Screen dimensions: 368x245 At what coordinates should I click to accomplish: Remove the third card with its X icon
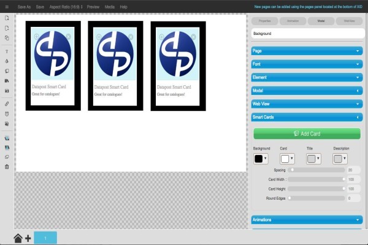coord(193,37)
